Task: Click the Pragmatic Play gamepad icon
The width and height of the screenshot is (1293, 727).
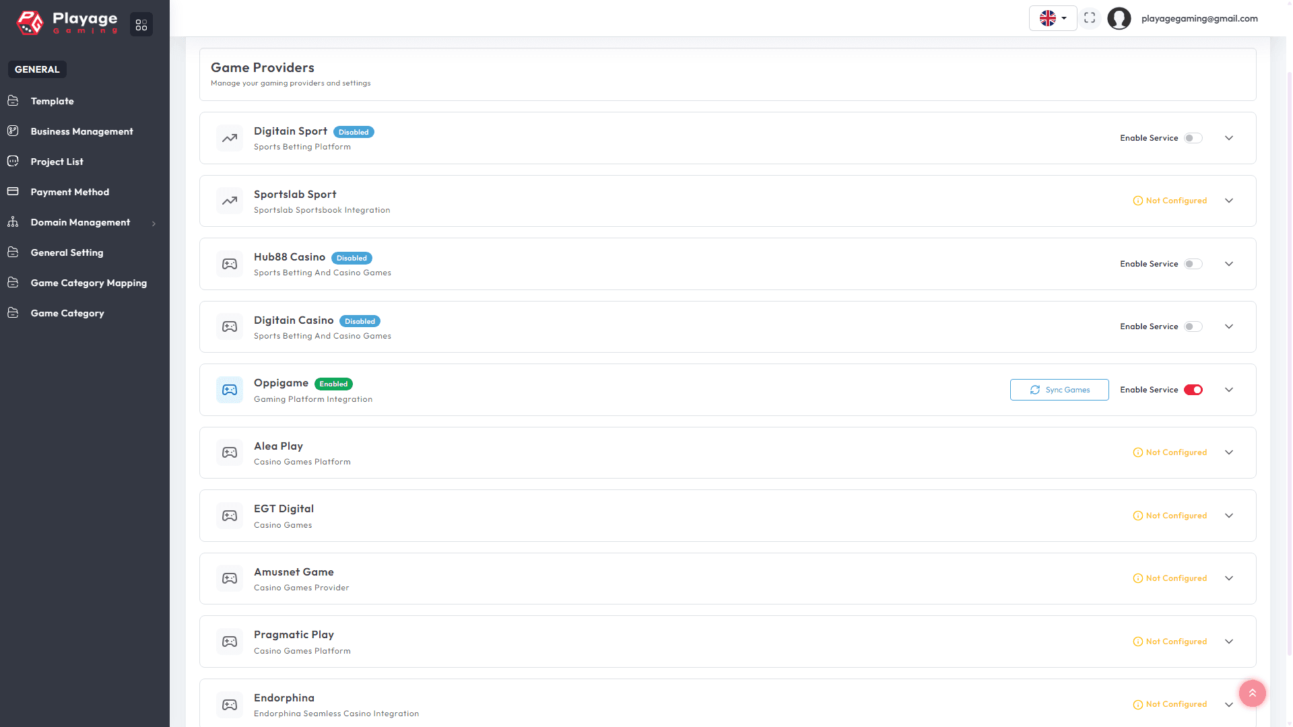Action: coord(230,642)
